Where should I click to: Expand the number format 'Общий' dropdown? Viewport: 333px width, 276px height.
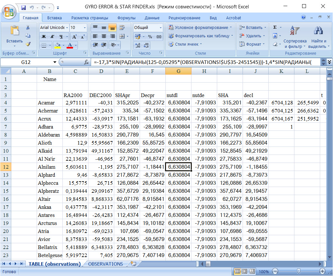pos(160,28)
